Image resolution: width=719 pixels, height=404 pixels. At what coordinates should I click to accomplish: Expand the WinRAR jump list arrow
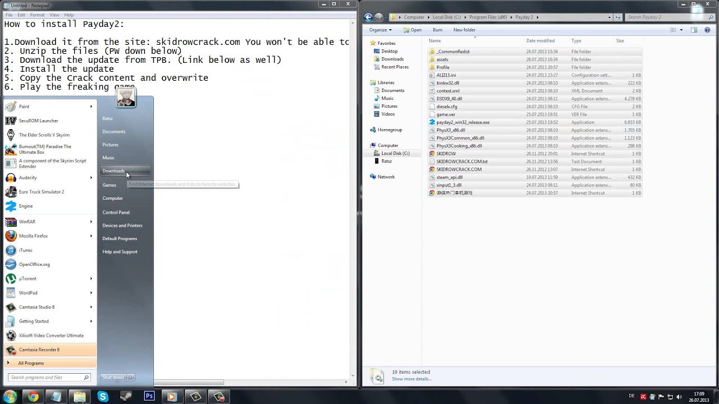(x=91, y=222)
